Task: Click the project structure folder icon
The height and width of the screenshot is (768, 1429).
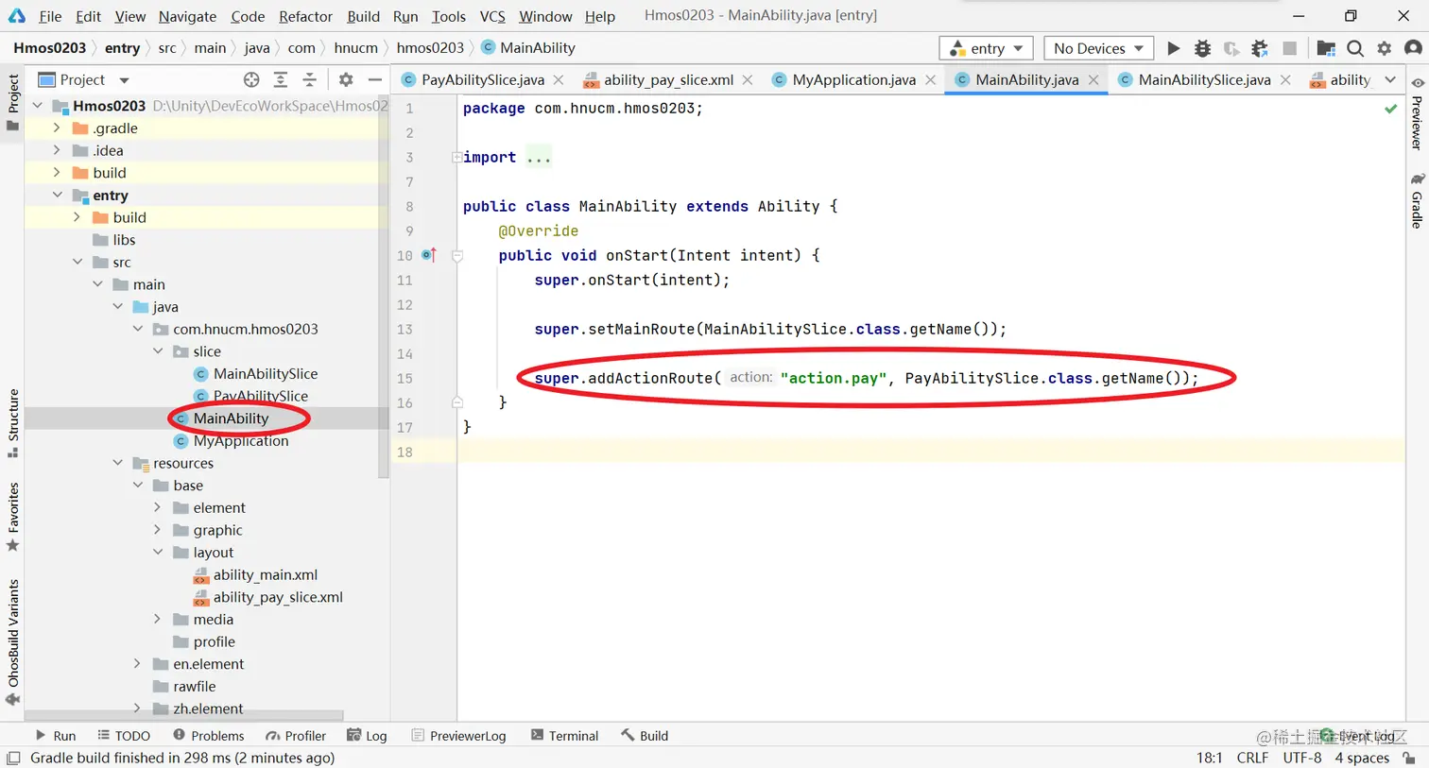Action: [x=1326, y=48]
